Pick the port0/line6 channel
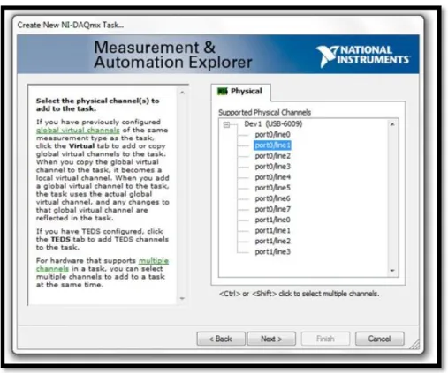 coord(272,198)
